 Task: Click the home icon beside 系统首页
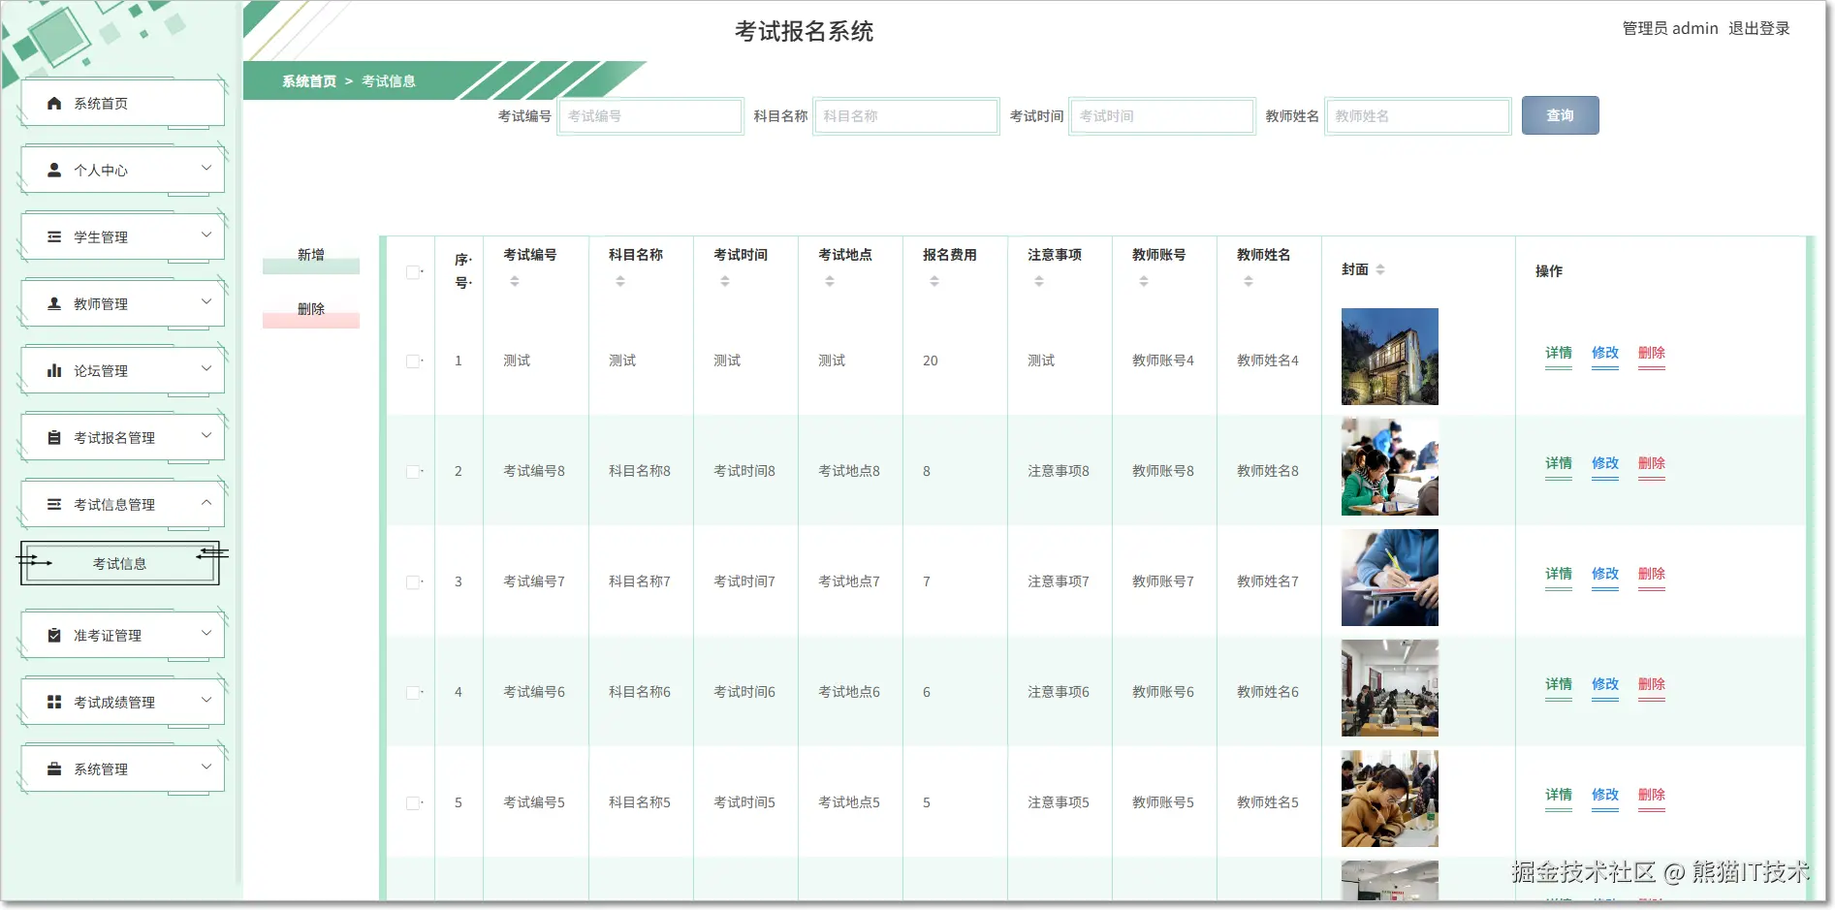pyautogui.click(x=54, y=104)
